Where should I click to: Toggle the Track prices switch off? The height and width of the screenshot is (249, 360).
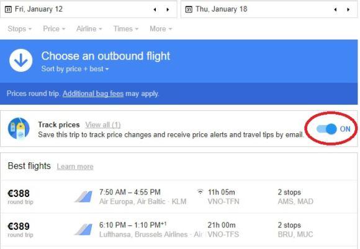point(326,129)
